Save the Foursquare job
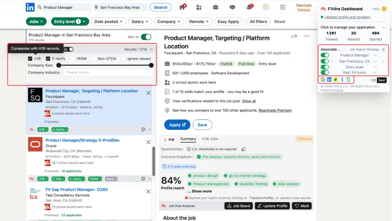 click(x=202, y=125)
